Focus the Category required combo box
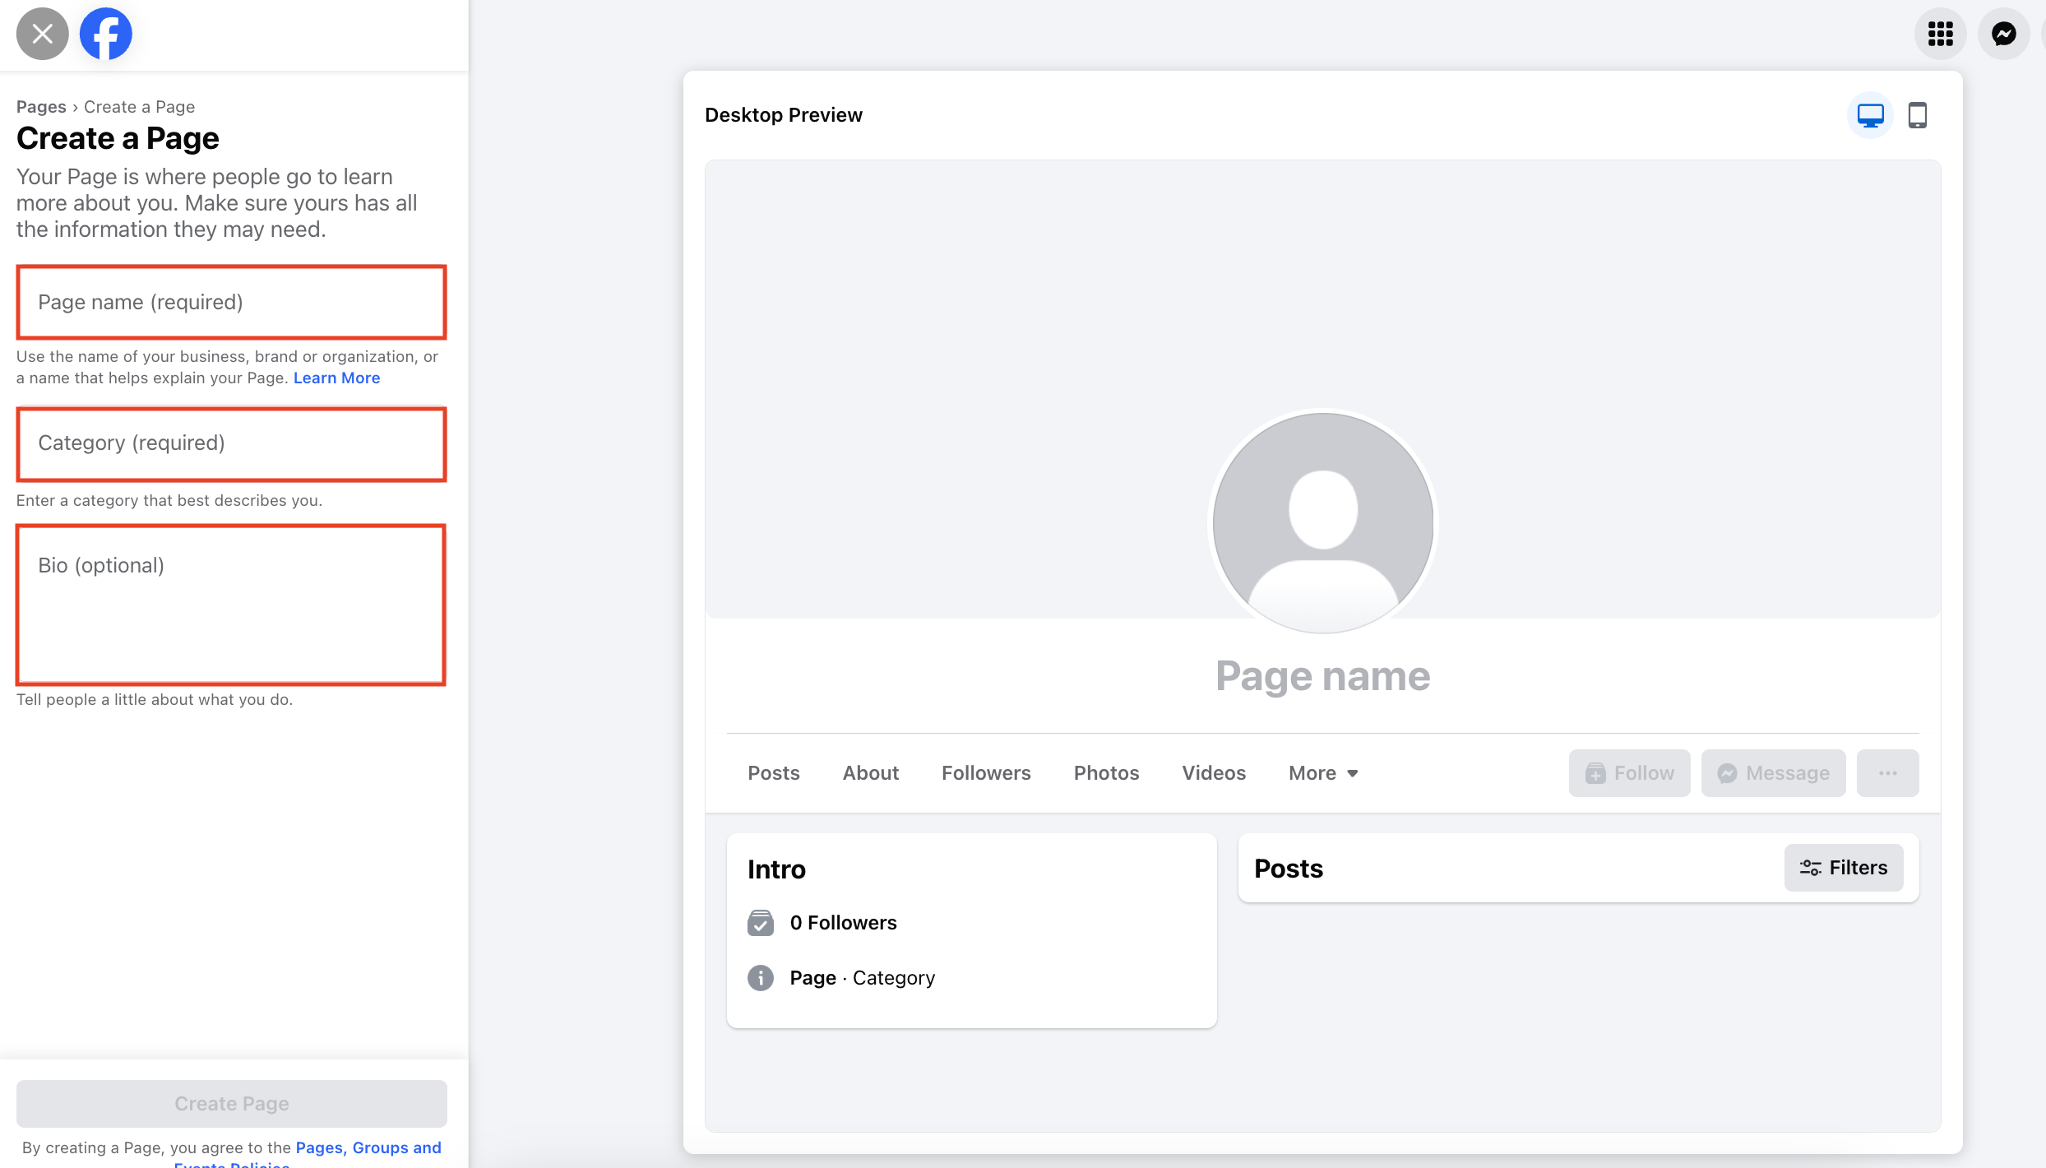Viewport: 2046px width, 1168px height. [x=231, y=443]
